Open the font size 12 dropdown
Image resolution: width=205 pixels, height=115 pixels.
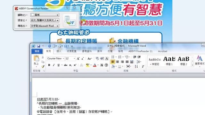[x=74, y=58]
